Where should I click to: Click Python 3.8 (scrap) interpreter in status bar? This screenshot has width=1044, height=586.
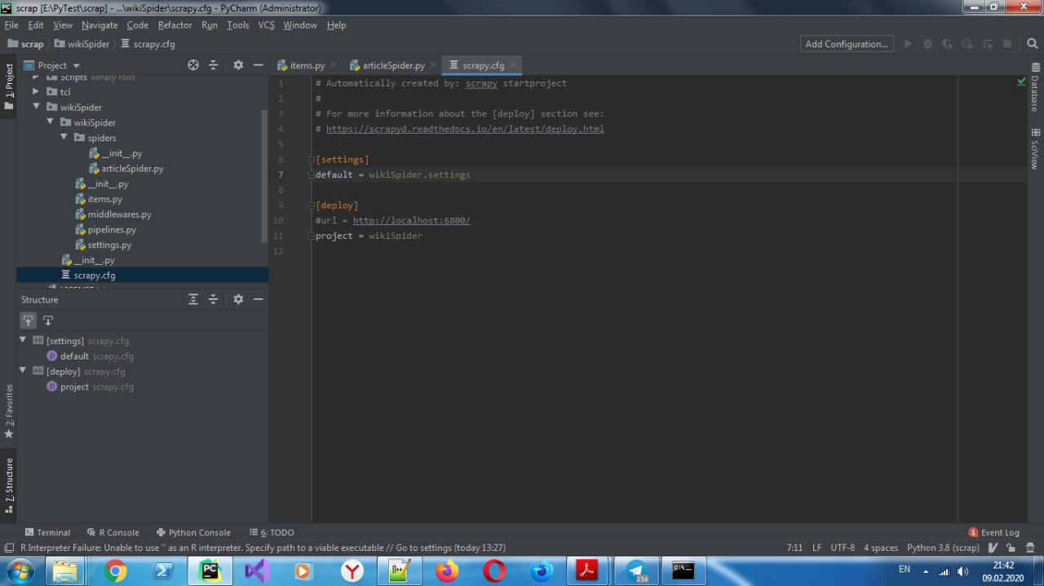943,548
